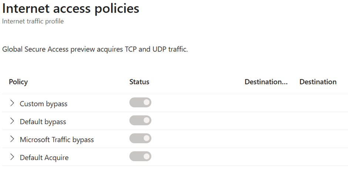The height and width of the screenshot is (189, 348).
Task: Click the rightmost Destination column header
Action: click(318, 82)
